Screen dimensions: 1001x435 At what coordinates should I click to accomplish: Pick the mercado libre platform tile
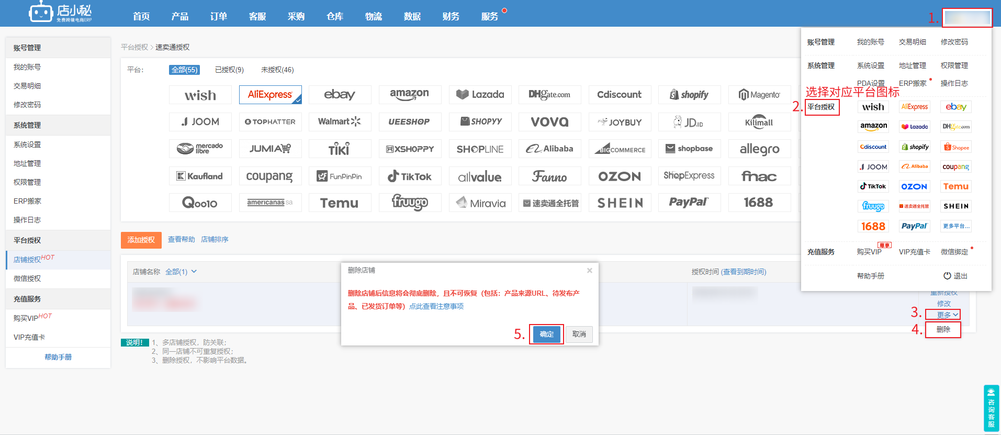[200, 149]
